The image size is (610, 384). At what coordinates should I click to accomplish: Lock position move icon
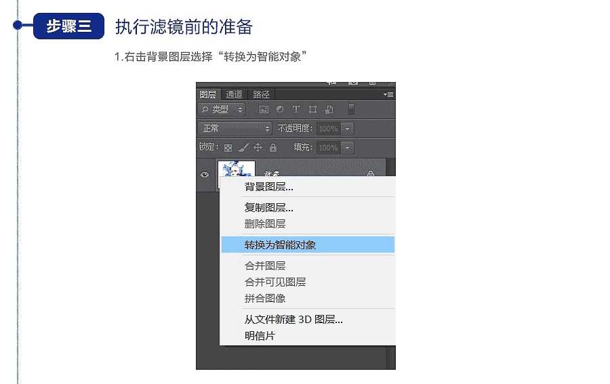click(x=258, y=148)
